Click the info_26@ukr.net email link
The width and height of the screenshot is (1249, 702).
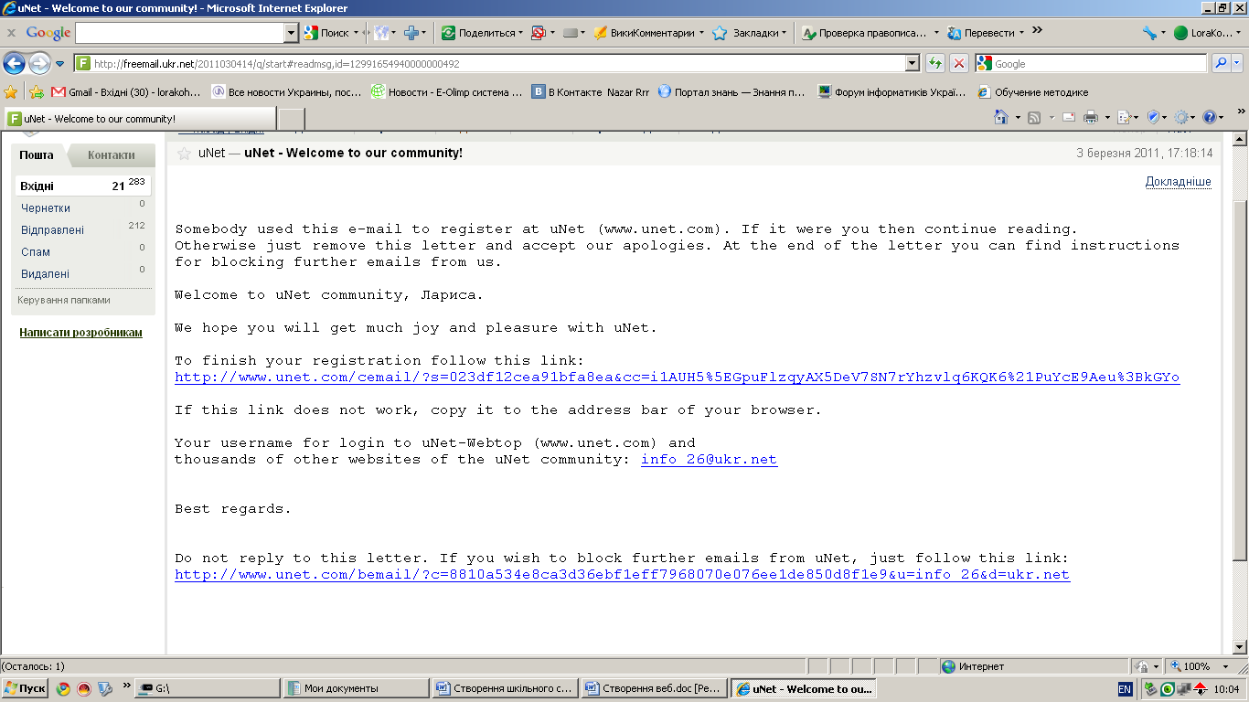coord(709,460)
